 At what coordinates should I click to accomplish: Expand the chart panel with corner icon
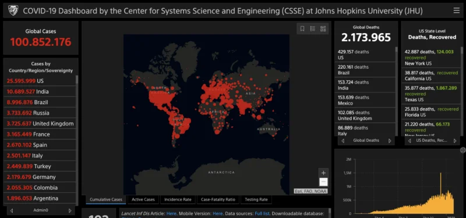pos(463,150)
